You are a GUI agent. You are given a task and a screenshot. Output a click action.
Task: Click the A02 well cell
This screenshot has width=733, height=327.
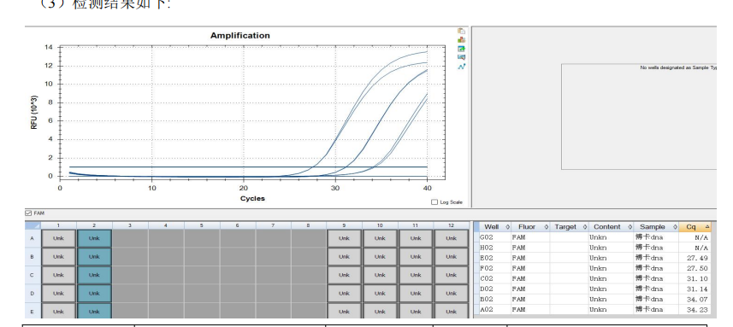pyautogui.click(x=495, y=309)
